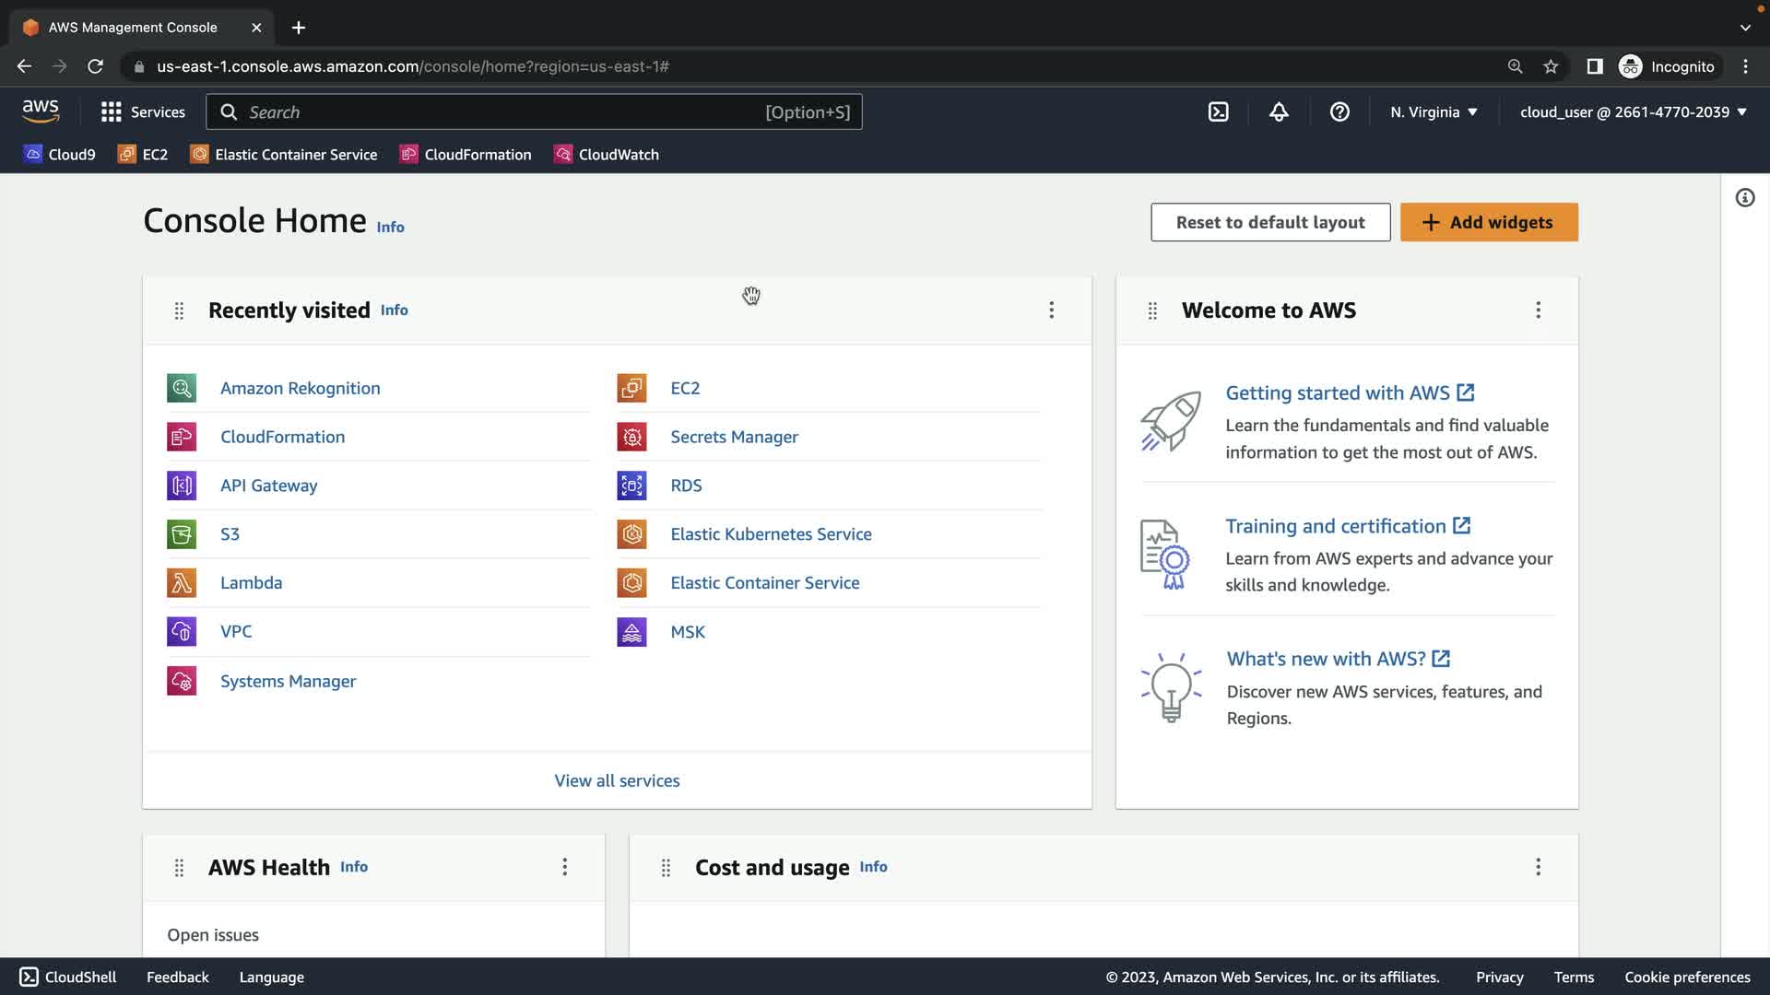Click the Secrets Manager service icon
The image size is (1770, 995).
point(631,437)
